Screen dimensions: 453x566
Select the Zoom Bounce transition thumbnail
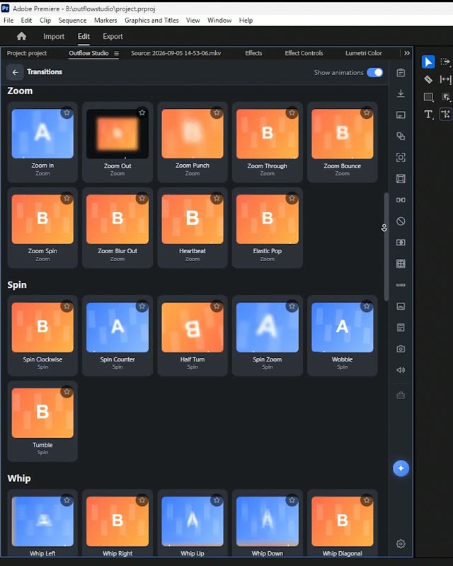[342, 134]
